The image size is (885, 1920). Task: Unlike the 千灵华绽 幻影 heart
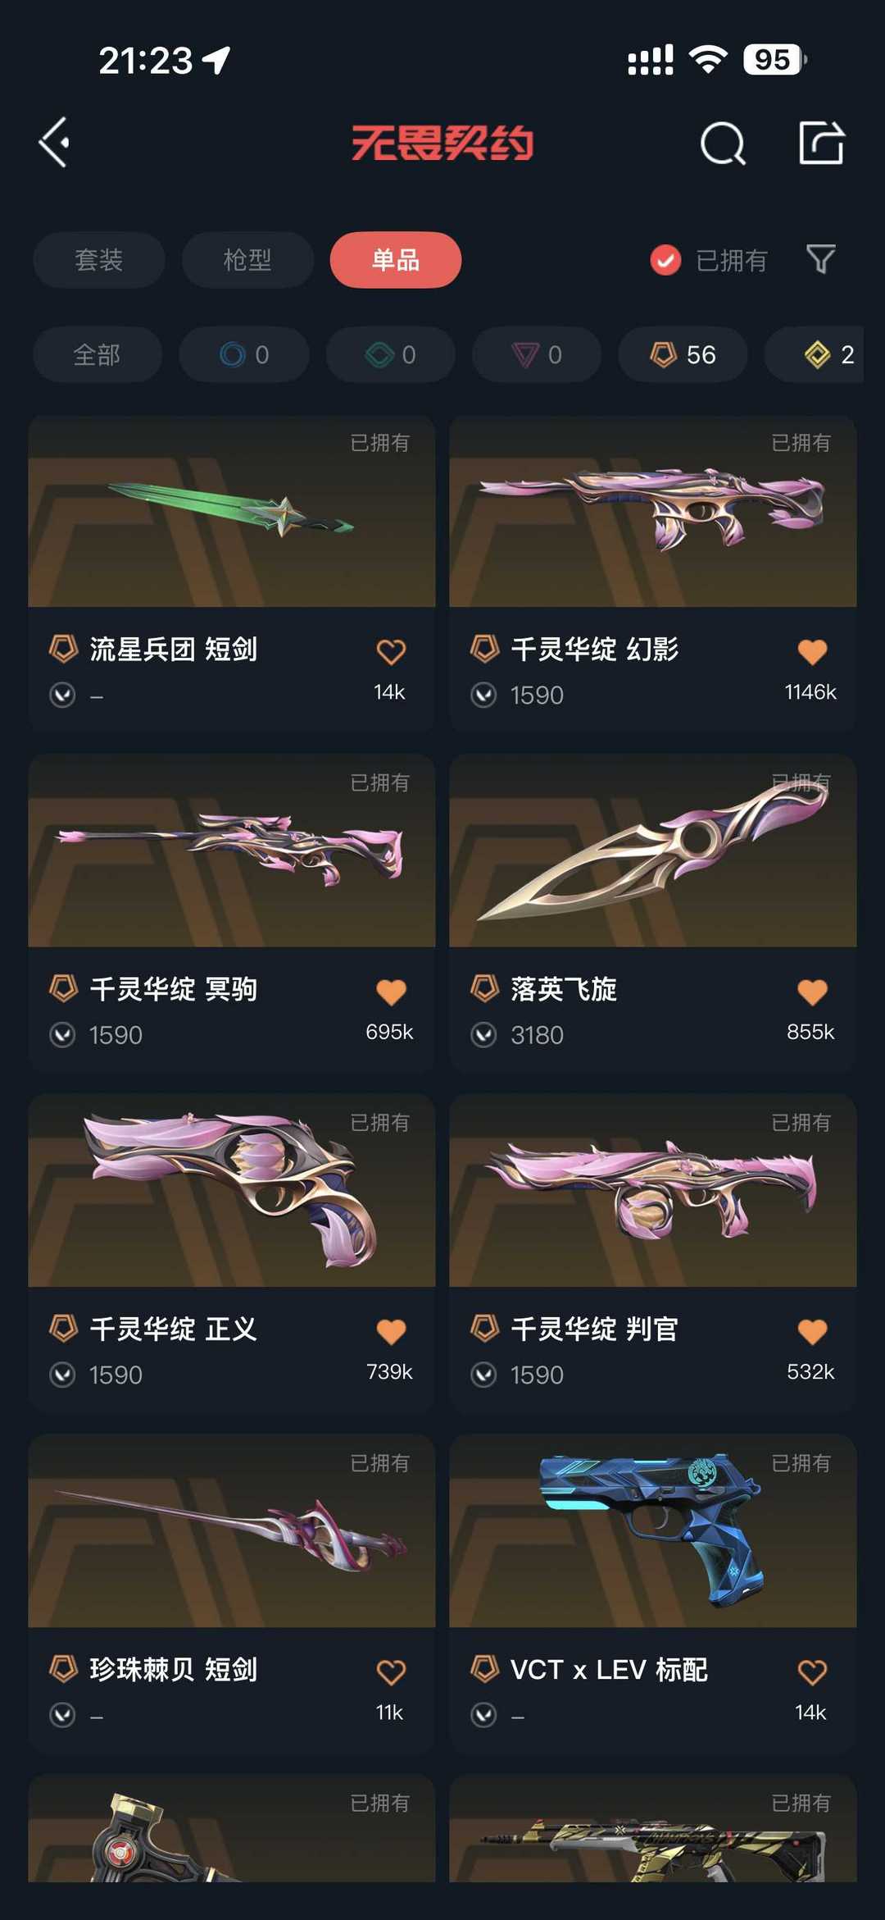pos(812,652)
